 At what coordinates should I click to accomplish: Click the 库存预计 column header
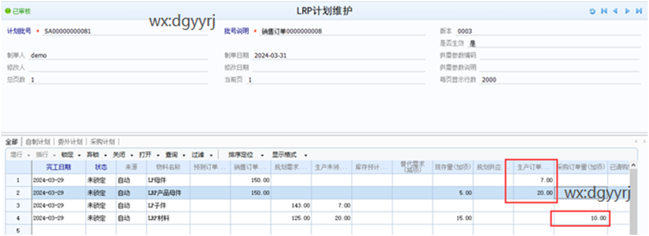(x=373, y=167)
